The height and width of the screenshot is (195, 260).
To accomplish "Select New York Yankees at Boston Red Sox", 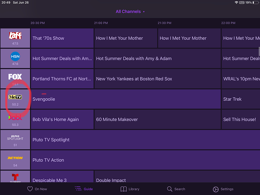I will pos(157,79).
